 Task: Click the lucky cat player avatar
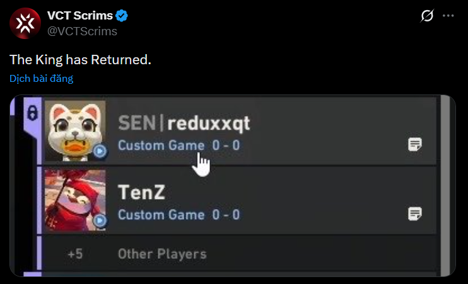[x=74, y=130]
